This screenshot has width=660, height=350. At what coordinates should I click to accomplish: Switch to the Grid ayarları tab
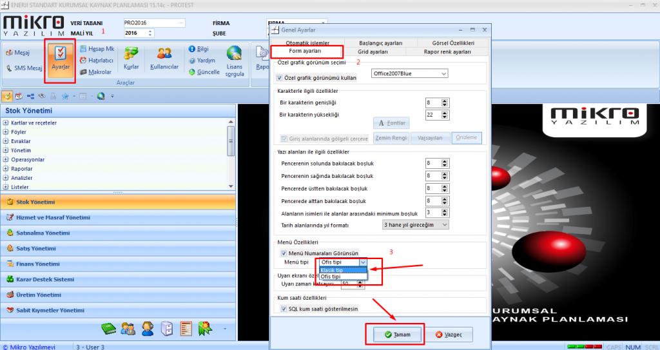[x=373, y=52]
